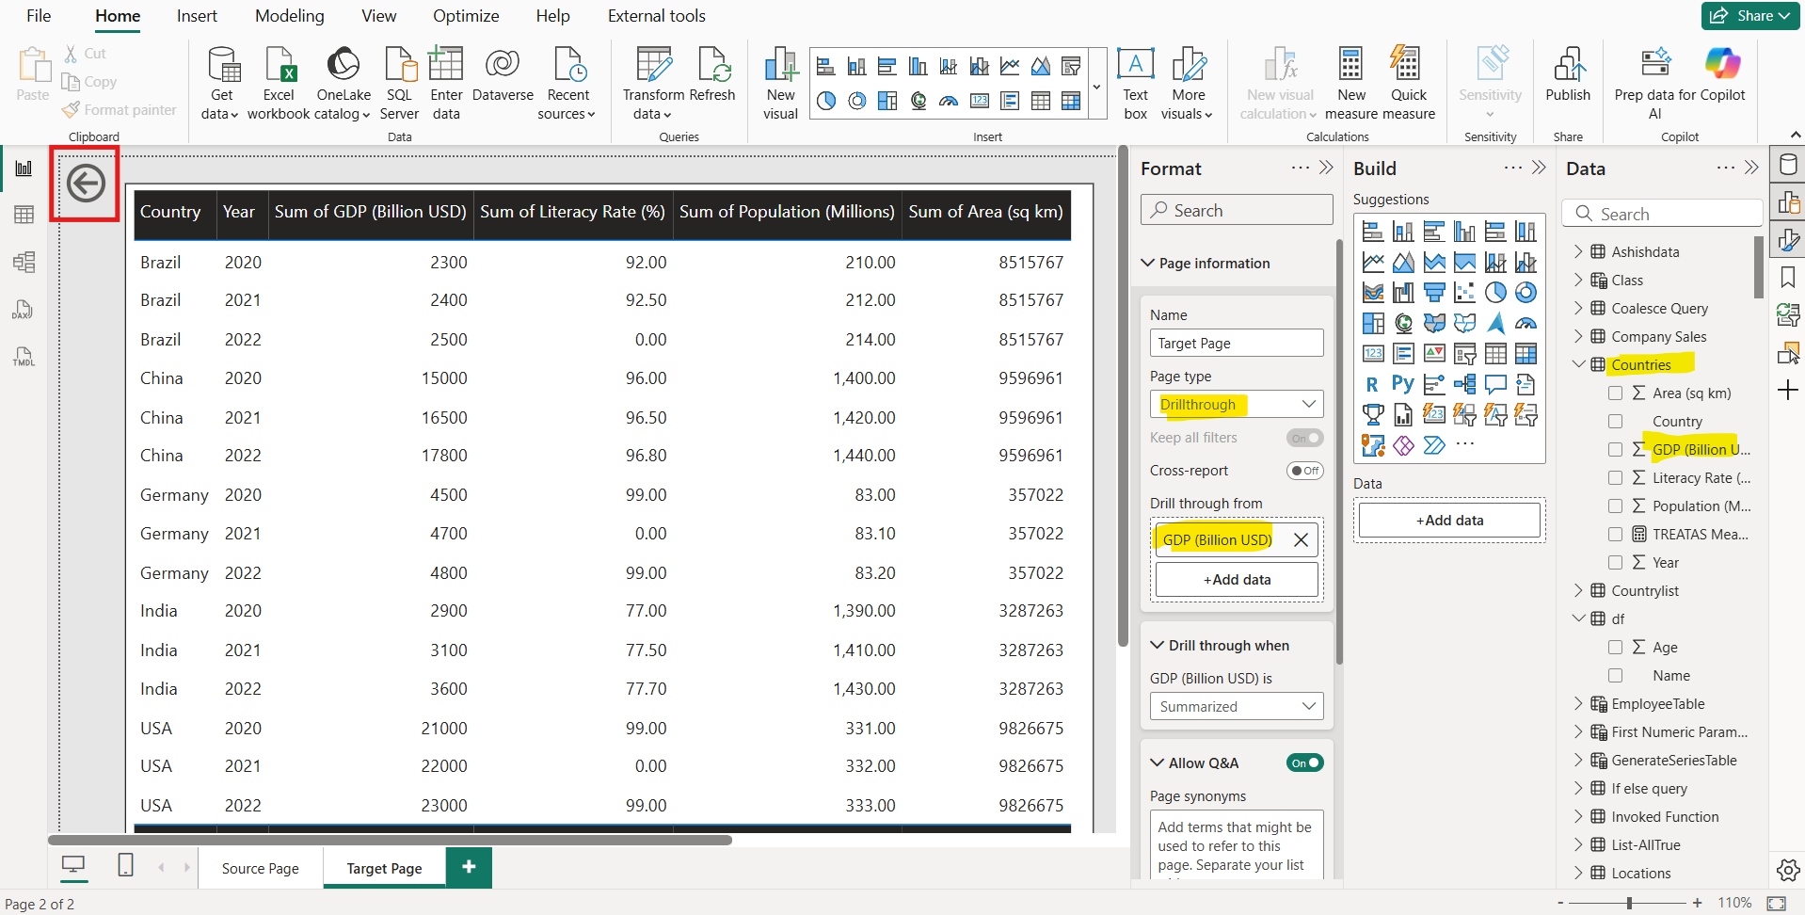Screen dimensions: 1805x915
Task: Disable the Allow Q&A toggle
Action: click(1304, 762)
